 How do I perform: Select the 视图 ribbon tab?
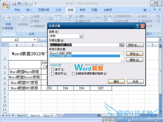click(x=94, y=10)
